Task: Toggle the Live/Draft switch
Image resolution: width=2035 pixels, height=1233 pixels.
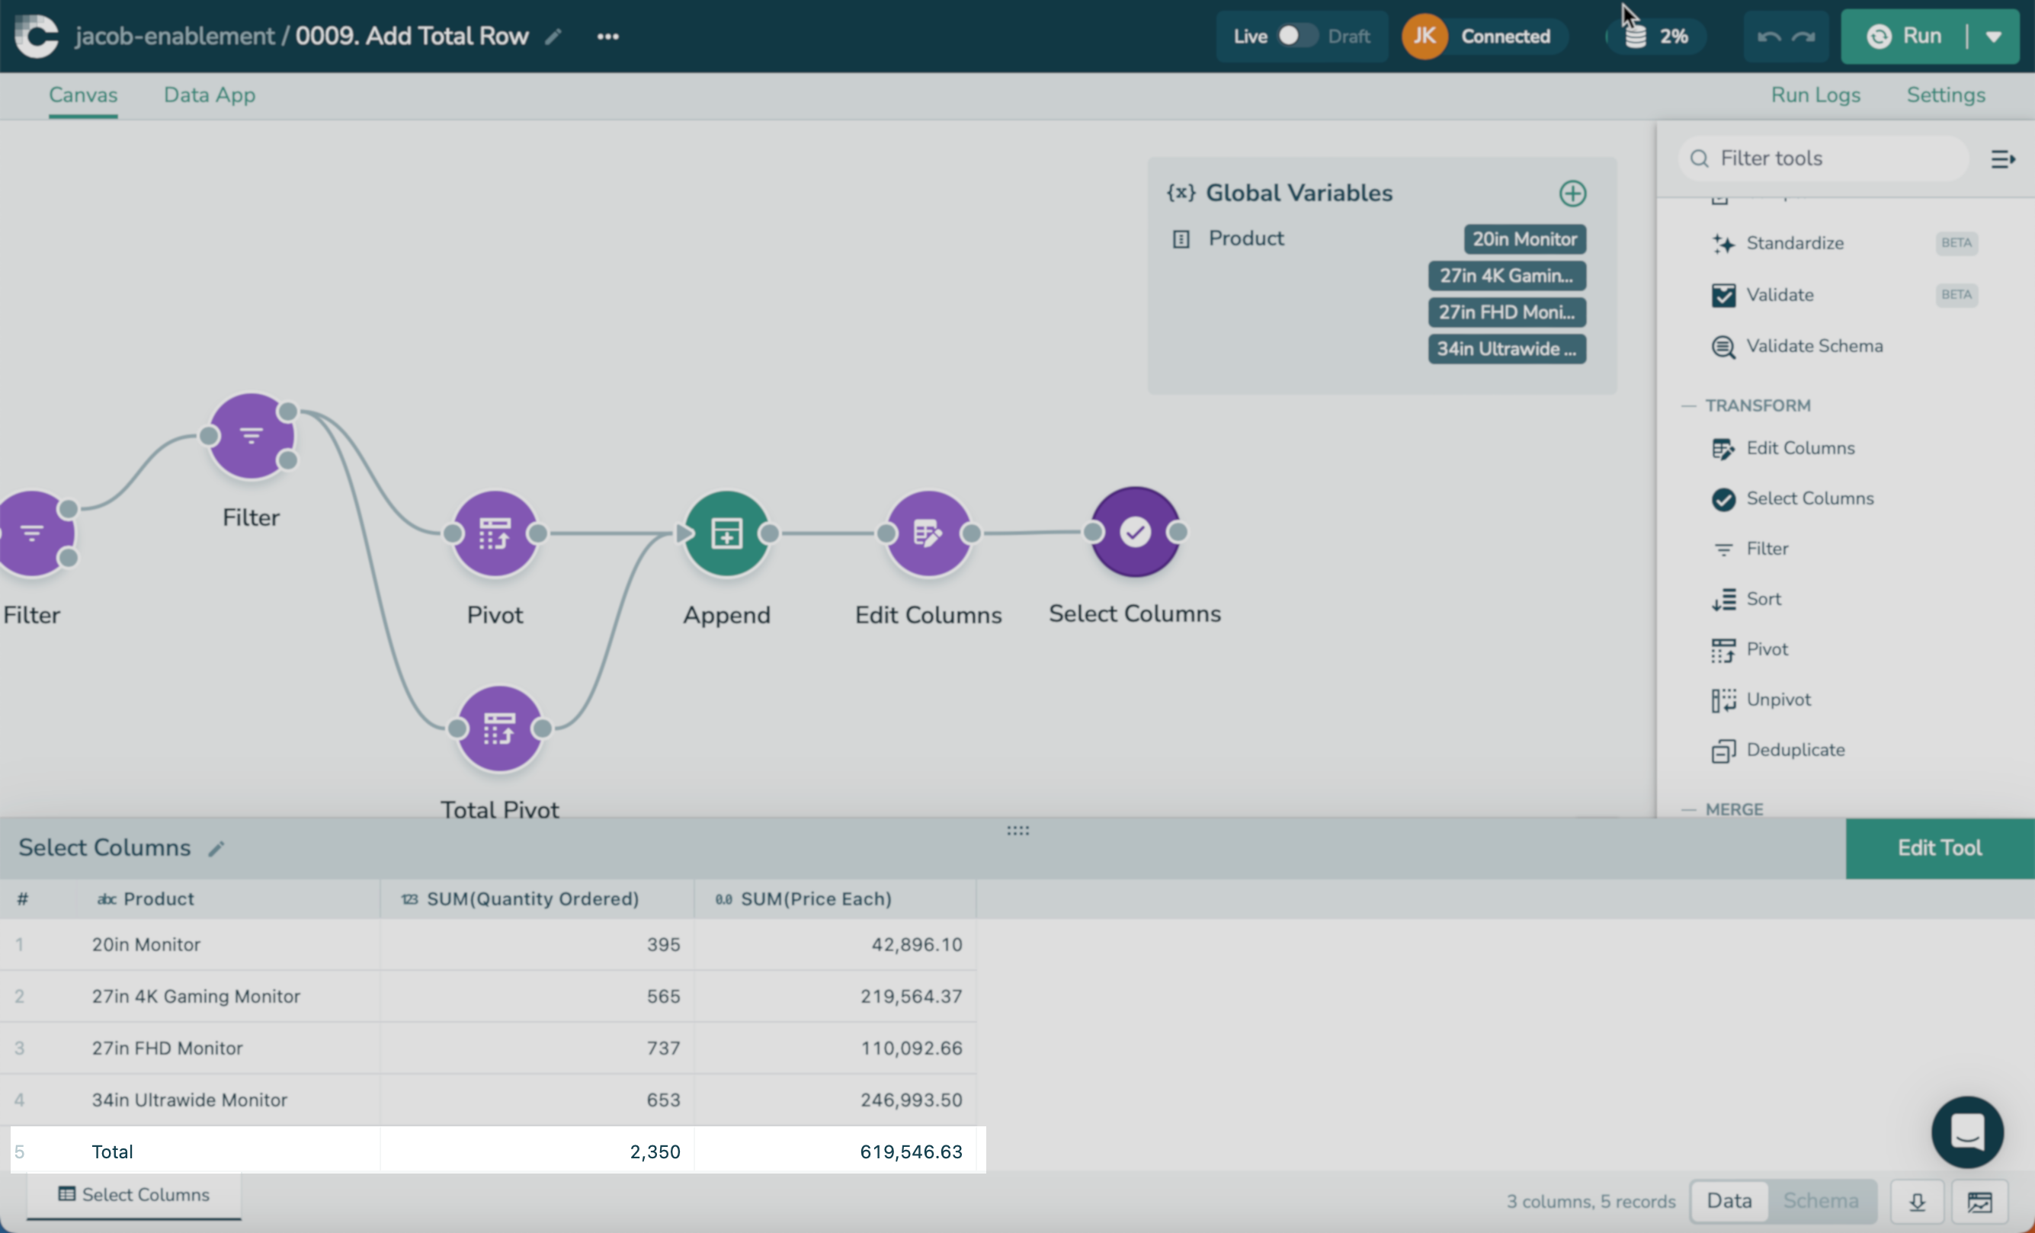Action: 1296,37
